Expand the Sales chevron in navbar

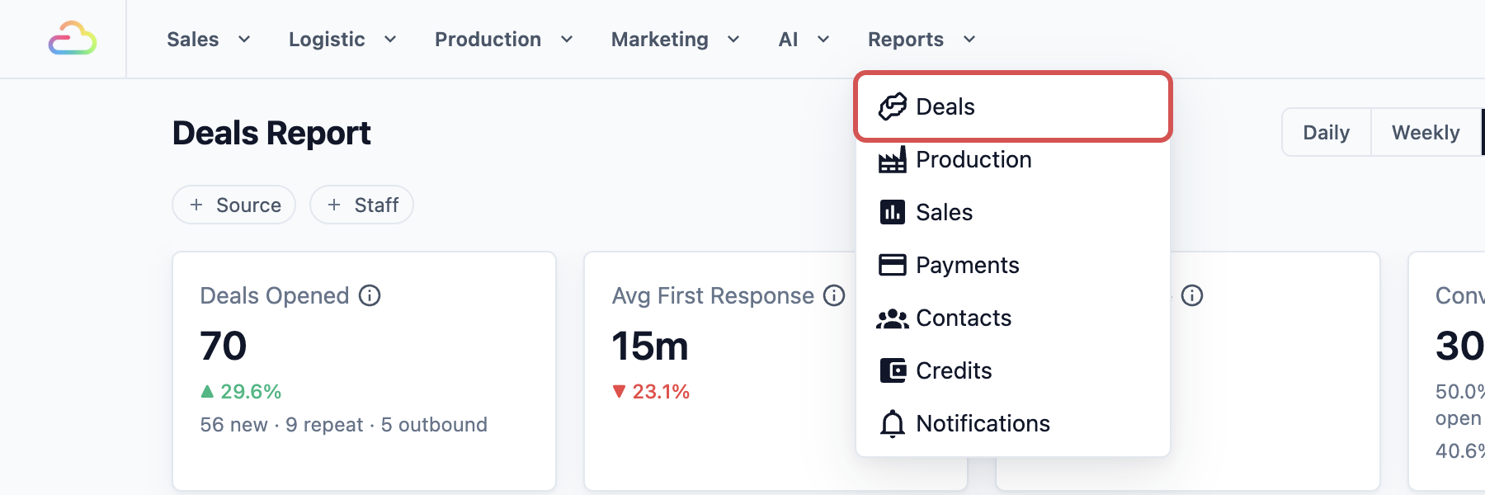coord(244,39)
